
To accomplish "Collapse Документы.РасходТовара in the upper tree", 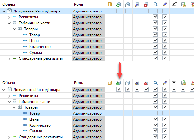I will click(4, 12).
